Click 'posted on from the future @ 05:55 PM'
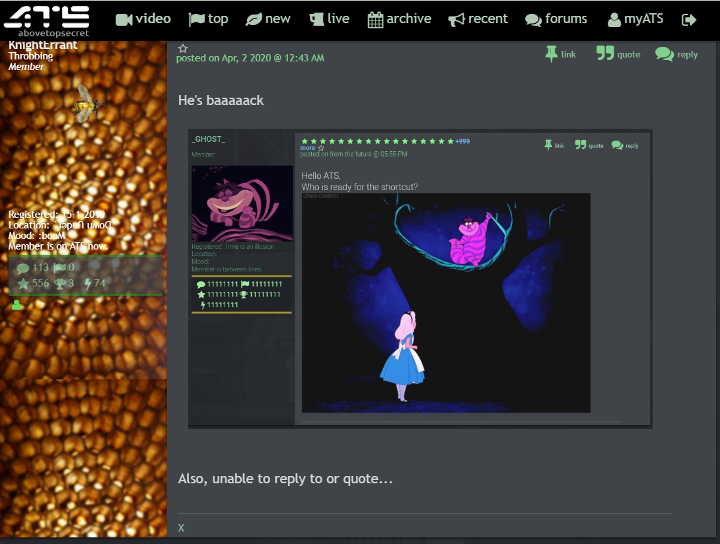Image resolution: width=720 pixels, height=544 pixels. pyautogui.click(x=353, y=154)
